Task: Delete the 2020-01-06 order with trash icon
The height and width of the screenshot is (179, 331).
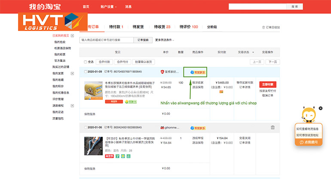Action: click(273, 127)
